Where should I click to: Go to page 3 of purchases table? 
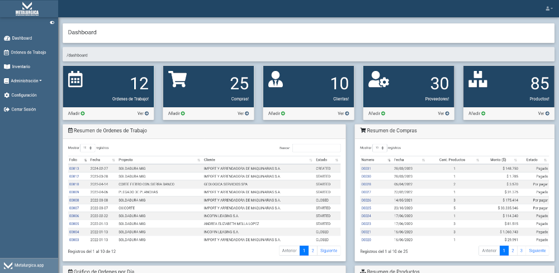[521, 251]
